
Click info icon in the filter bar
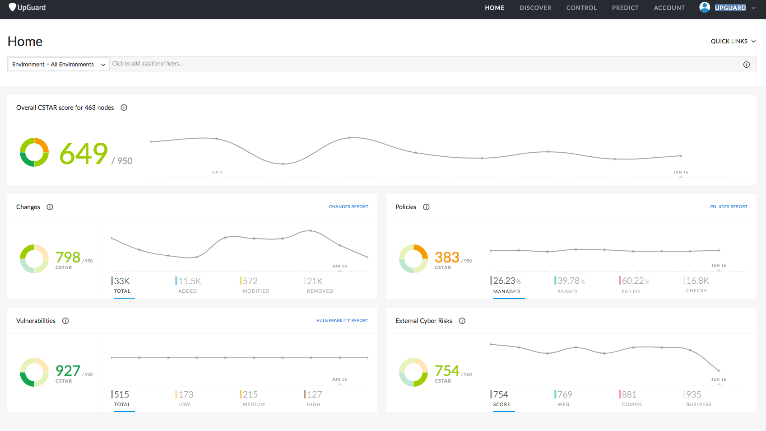click(x=747, y=65)
